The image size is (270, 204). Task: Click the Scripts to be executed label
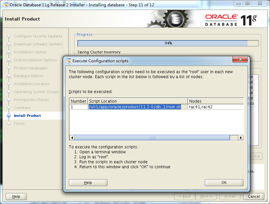tap(91, 92)
